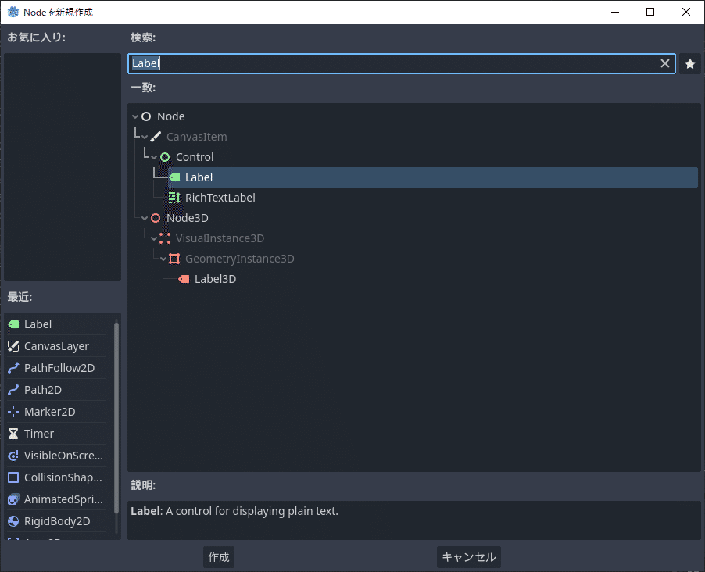Click the VisibleOnScreen icon in recent list
Image resolution: width=705 pixels, height=572 pixels.
pos(13,456)
